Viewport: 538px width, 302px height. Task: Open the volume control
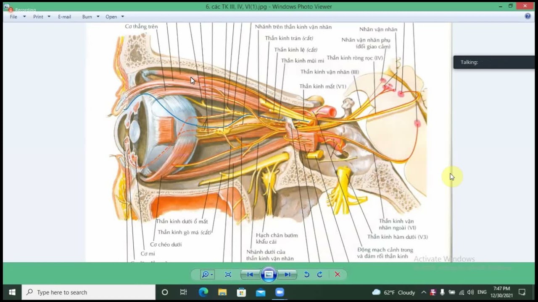(x=470, y=292)
